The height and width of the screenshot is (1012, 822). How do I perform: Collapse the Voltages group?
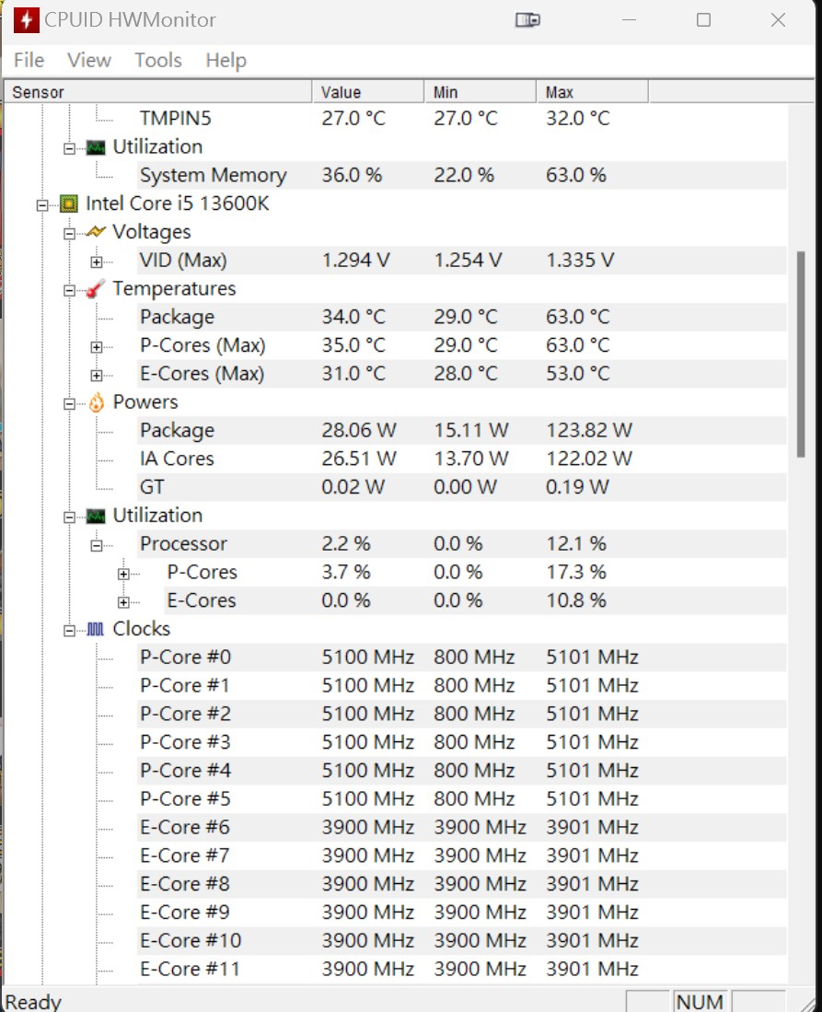click(69, 234)
